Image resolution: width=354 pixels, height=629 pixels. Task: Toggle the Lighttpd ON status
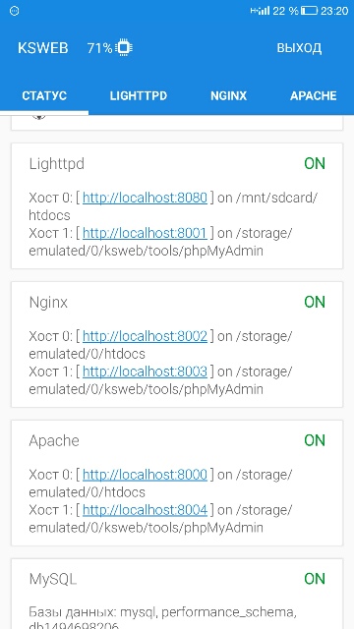(315, 164)
